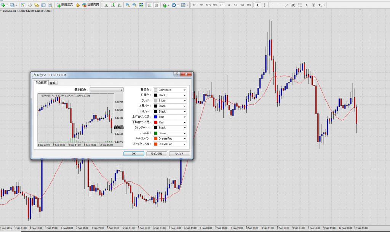Image resolution: width=390 pixels, height=232 pixels.
Task: Switch to candlestick chart display
Action: (x=113, y=5)
